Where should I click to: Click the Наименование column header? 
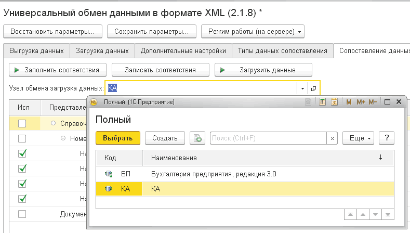pos(268,158)
